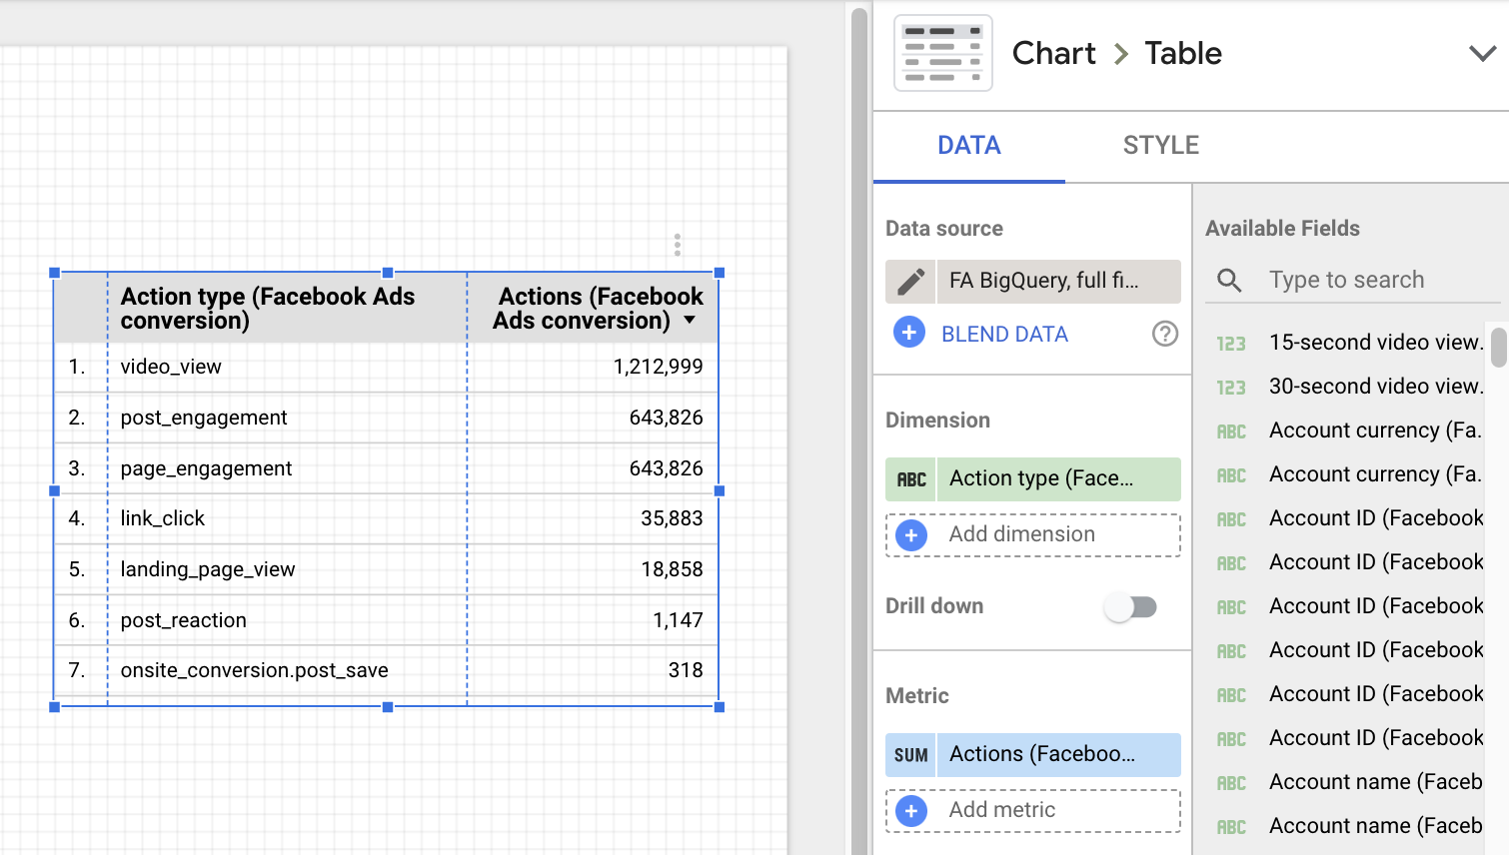Select the onsite_conversion.post_save cell

point(287,670)
